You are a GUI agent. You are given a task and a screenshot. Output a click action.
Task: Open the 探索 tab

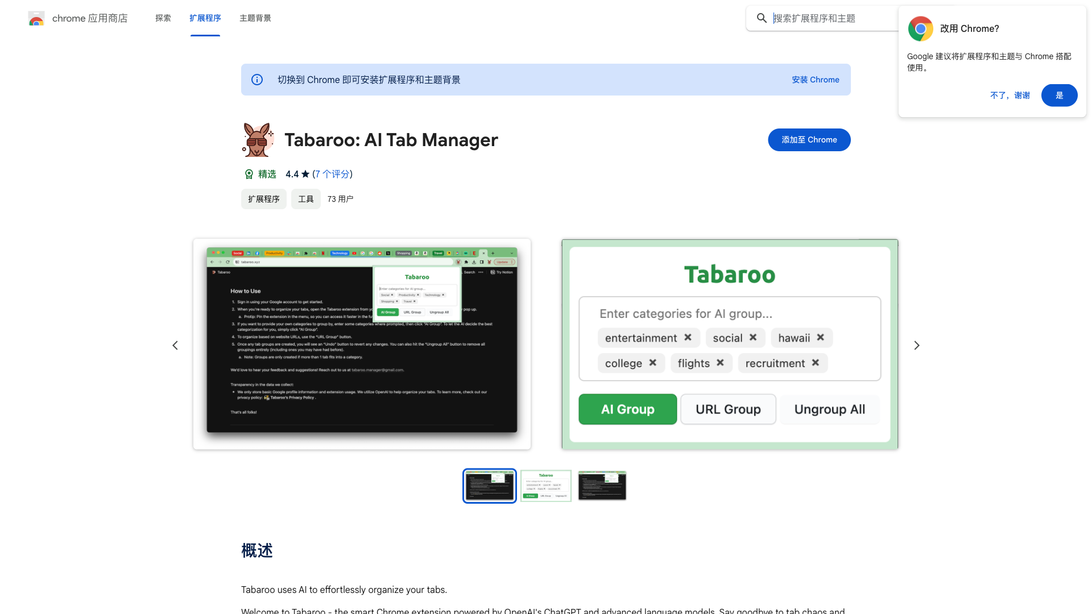tap(163, 18)
